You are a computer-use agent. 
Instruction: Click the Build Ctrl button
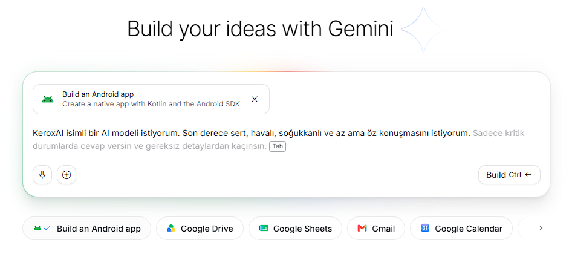pyautogui.click(x=509, y=175)
